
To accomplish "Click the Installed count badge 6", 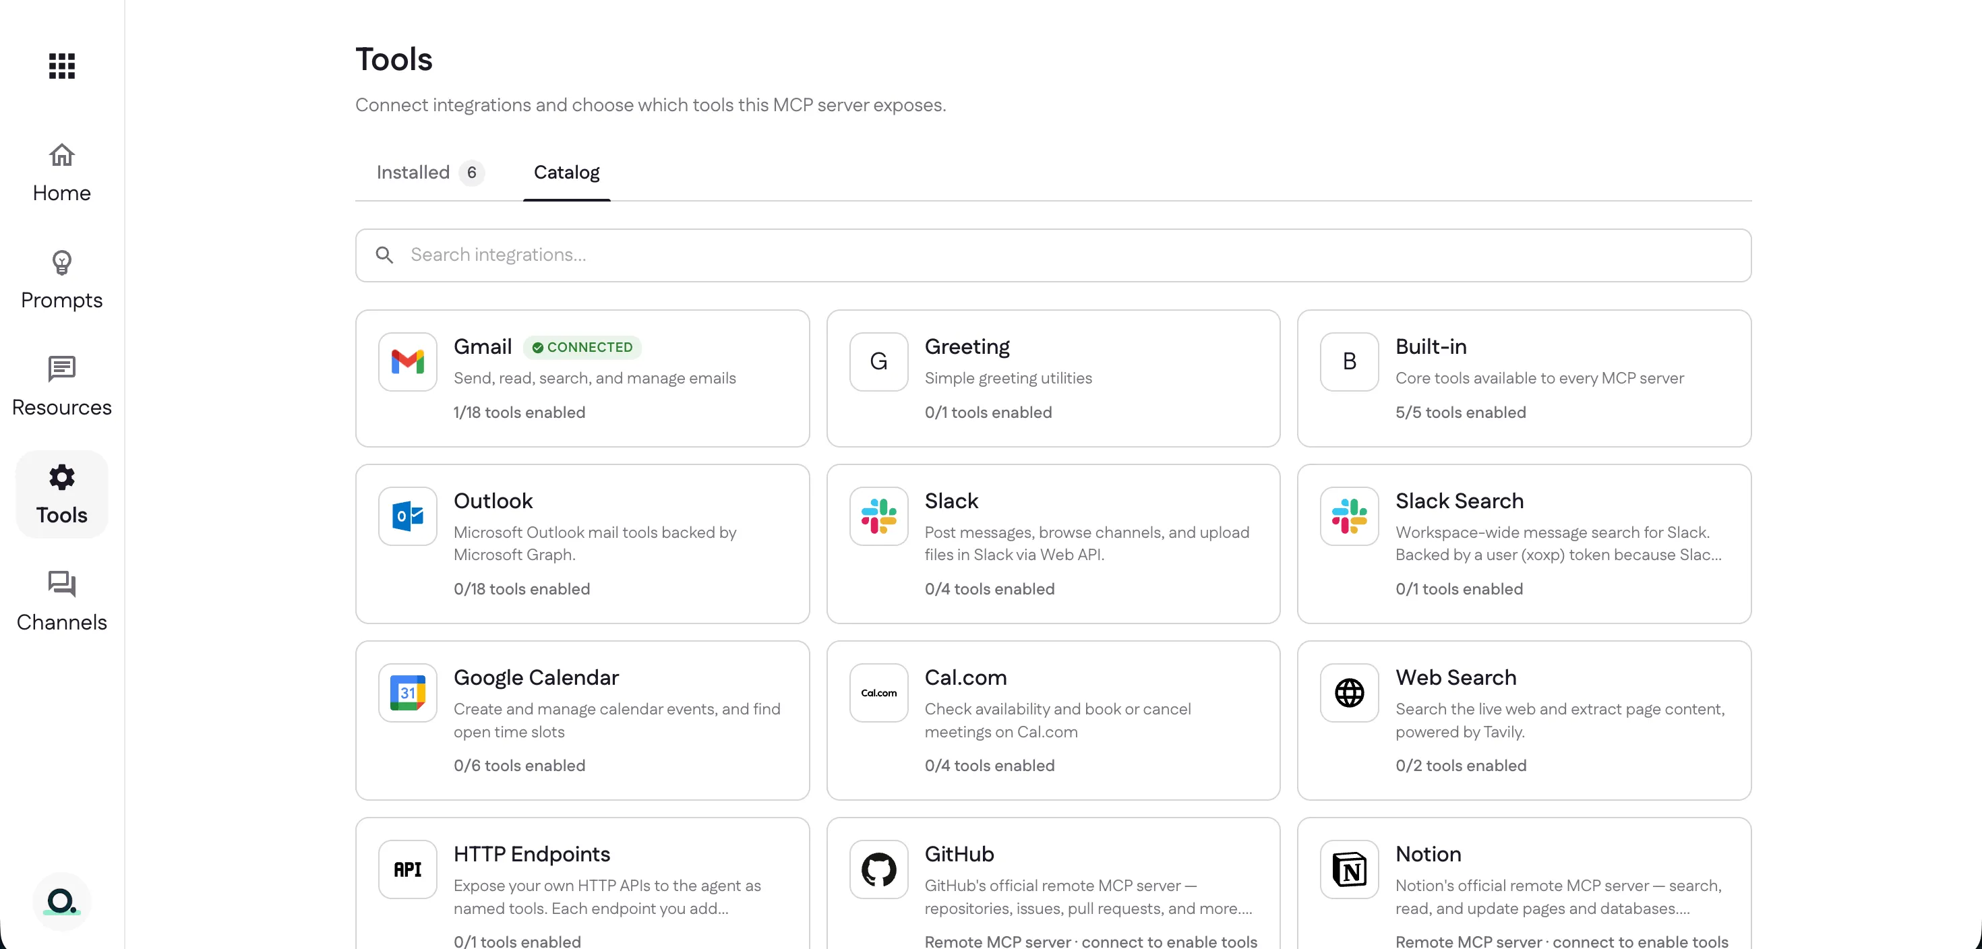I will 472,173.
